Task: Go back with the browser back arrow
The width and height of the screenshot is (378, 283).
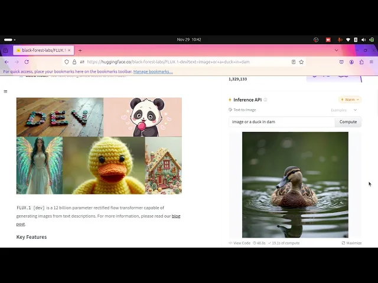Action: 6,62
